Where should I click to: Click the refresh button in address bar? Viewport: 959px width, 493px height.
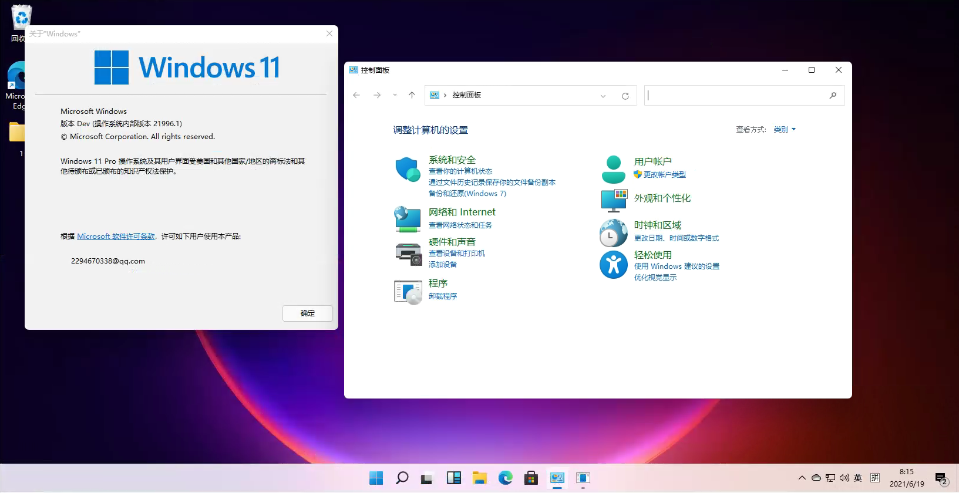click(625, 96)
